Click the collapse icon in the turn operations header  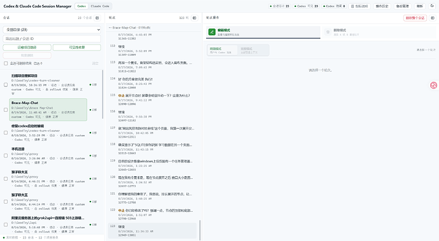tap(433, 18)
